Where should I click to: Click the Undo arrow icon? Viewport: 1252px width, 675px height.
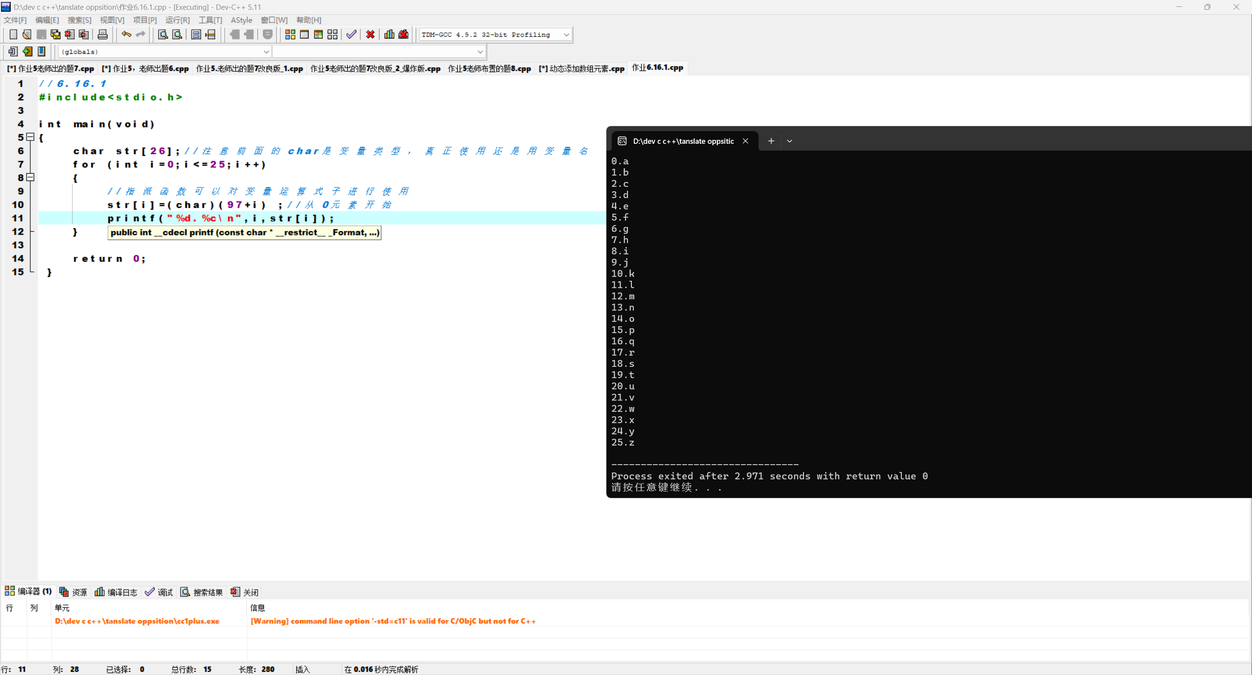126,34
